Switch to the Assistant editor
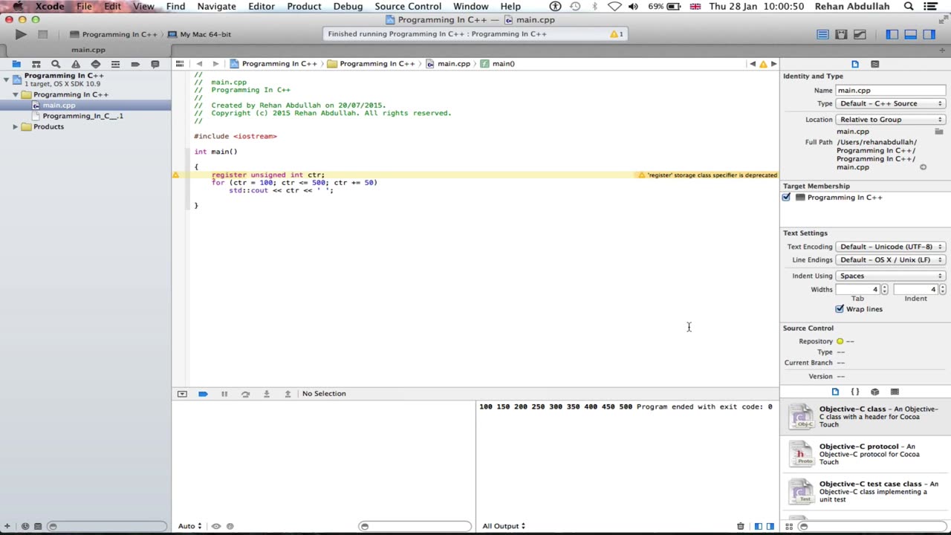Screen dimensions: 951x535 841,34
